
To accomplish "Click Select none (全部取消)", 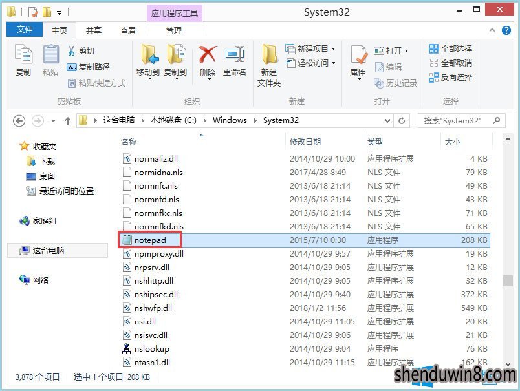I will pos(450,63).
